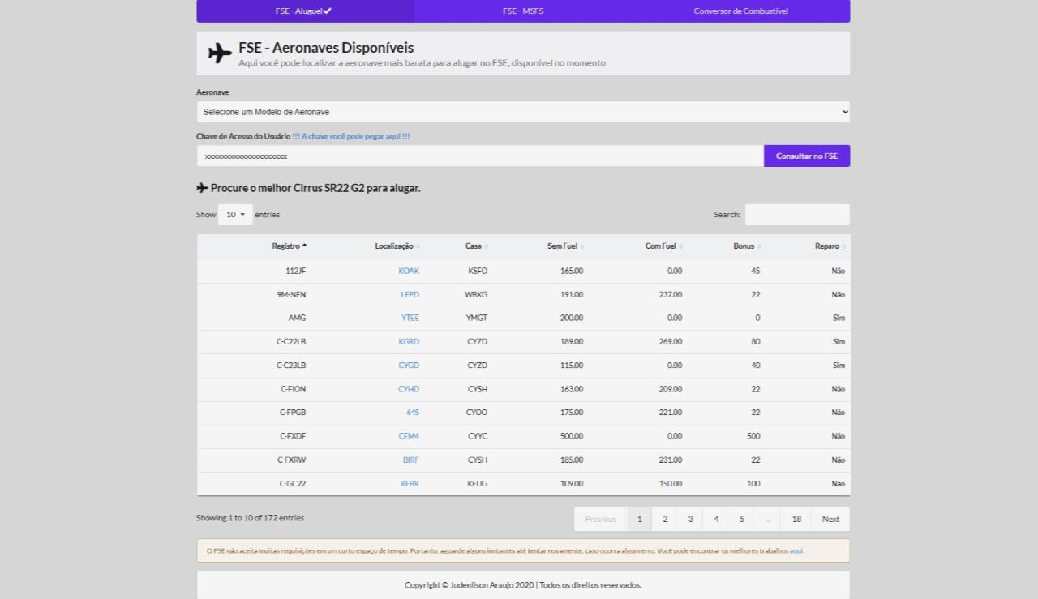
Task: Open the 64S location link
Action: click(413, 413)
